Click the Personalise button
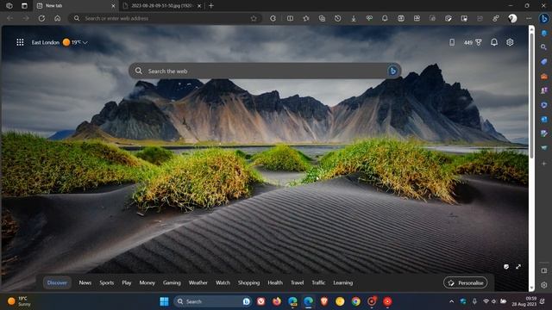 466,282
